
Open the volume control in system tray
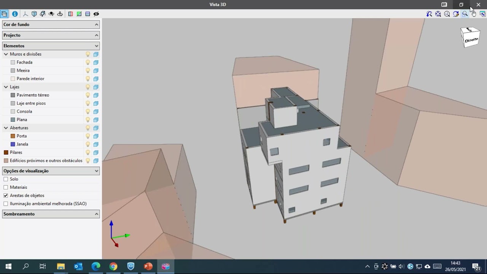click(401, 266)
